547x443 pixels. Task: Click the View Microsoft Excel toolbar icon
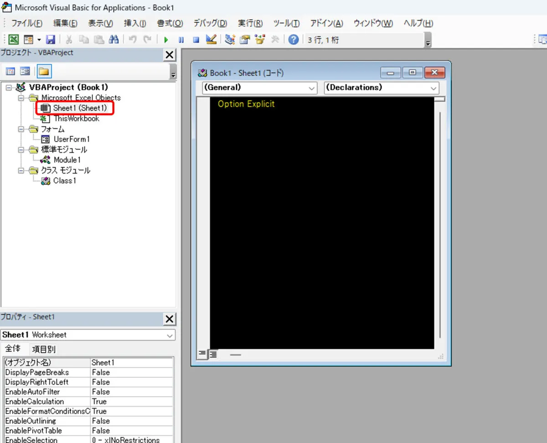pos(14,40)
